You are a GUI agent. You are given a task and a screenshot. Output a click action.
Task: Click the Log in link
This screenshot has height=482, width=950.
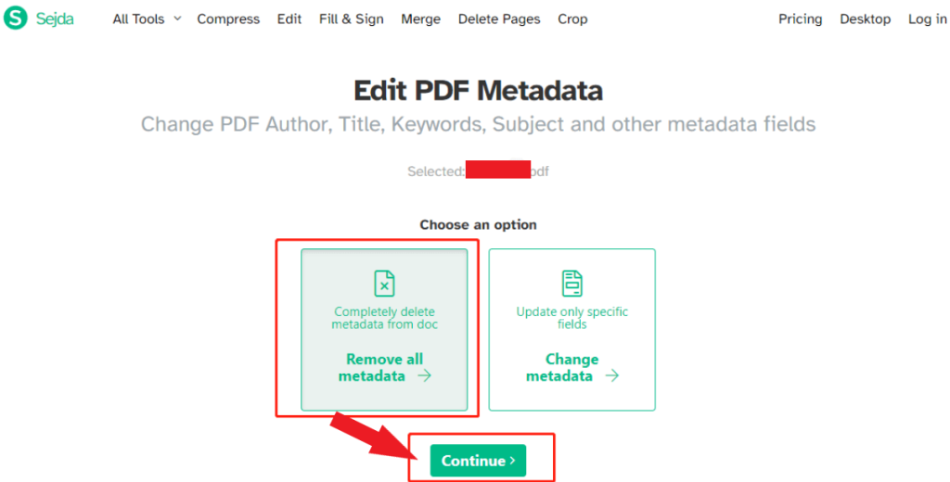(x=928, y=19)
